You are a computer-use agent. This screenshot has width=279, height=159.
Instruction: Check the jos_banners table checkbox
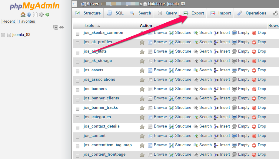(78, 90)
